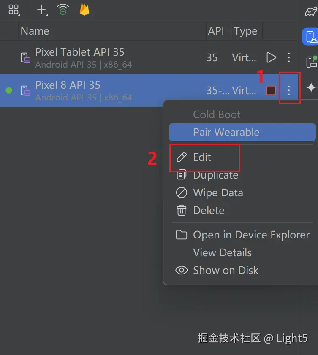Open the Device Manager sidebar icon

311,37
